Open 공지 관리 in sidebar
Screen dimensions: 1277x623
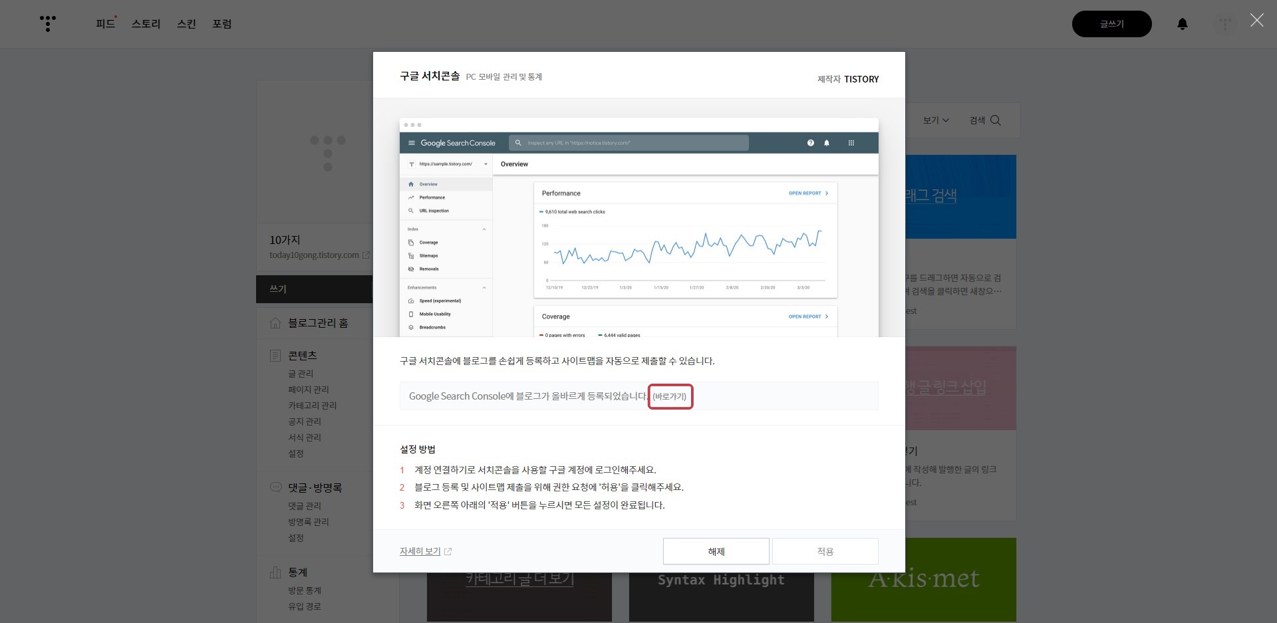[x=304, y=422]
